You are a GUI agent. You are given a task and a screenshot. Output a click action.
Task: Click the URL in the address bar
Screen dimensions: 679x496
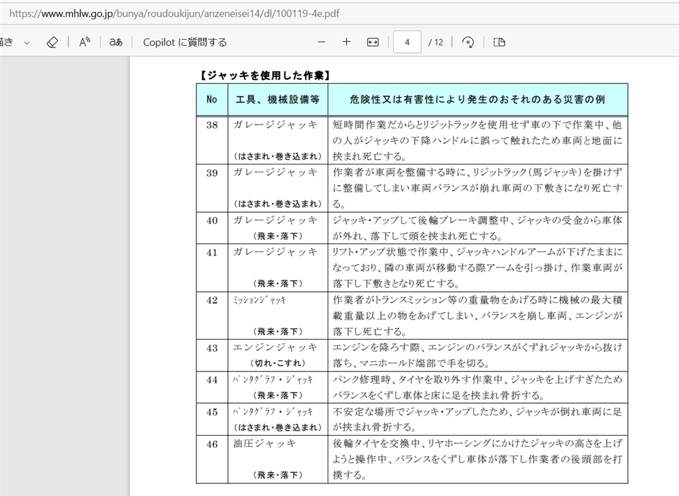[174, 13]
